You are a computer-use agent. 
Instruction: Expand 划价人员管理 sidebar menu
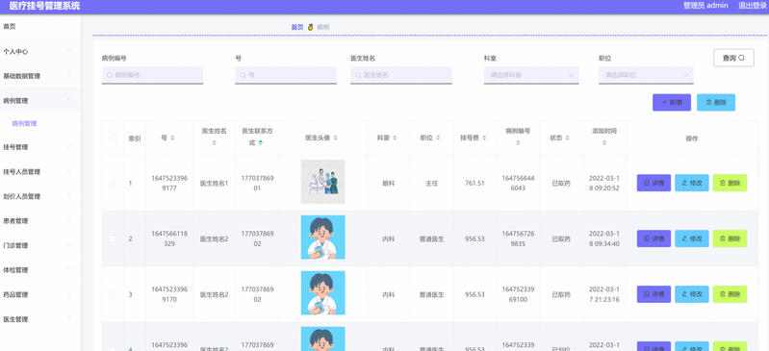pos(40,196)
